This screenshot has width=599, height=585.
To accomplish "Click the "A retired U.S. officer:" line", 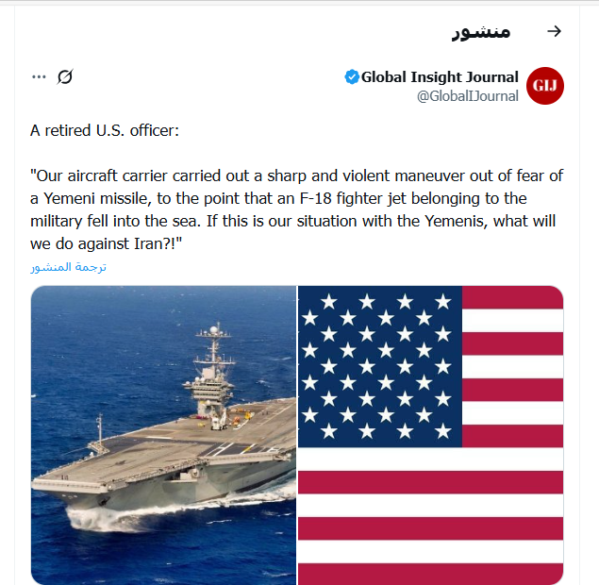I will 104,130.
